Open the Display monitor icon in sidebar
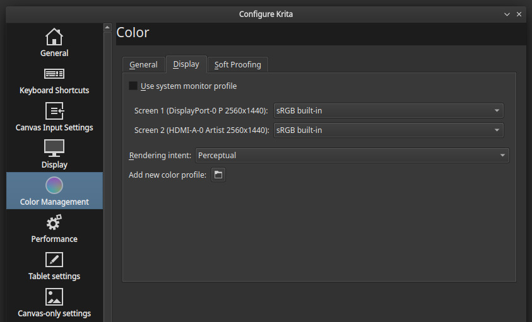This screenshot has height=322, width=532. coord(54,148)
